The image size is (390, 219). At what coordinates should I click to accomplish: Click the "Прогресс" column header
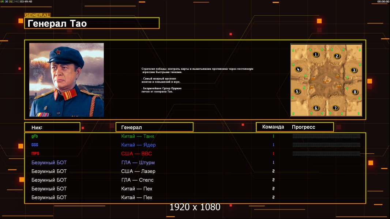tap(303, 127)
